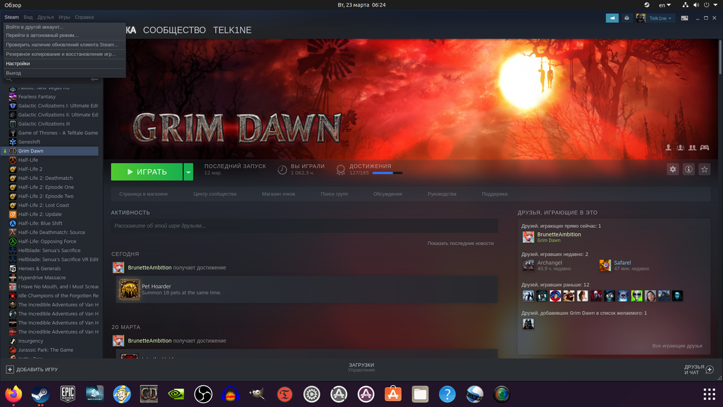Select Fearless Fantasy in library list
The width and height of the screenshot is (723, 407).
tap(37, 96)
